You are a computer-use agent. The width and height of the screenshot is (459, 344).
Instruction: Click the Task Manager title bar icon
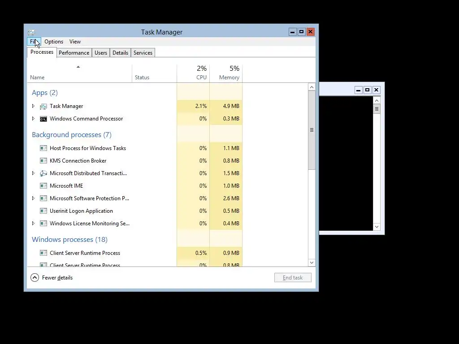click(x=31, y=32)
